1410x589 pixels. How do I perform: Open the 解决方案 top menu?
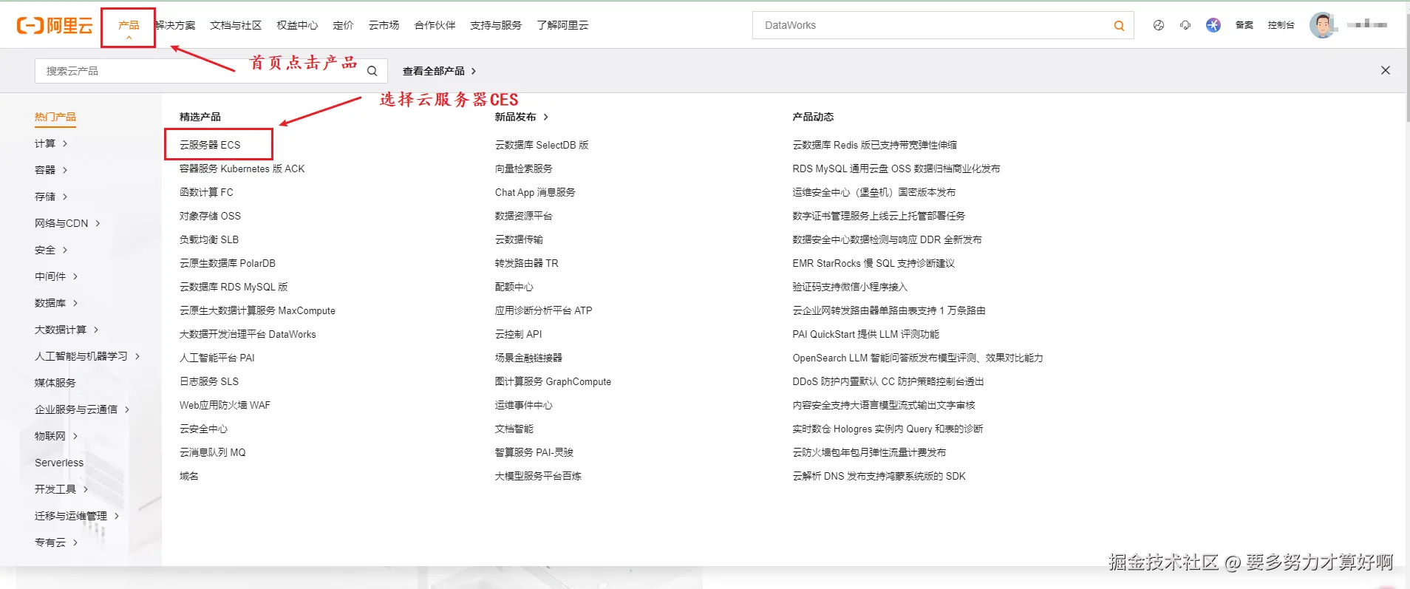click(x=175, y=26)
